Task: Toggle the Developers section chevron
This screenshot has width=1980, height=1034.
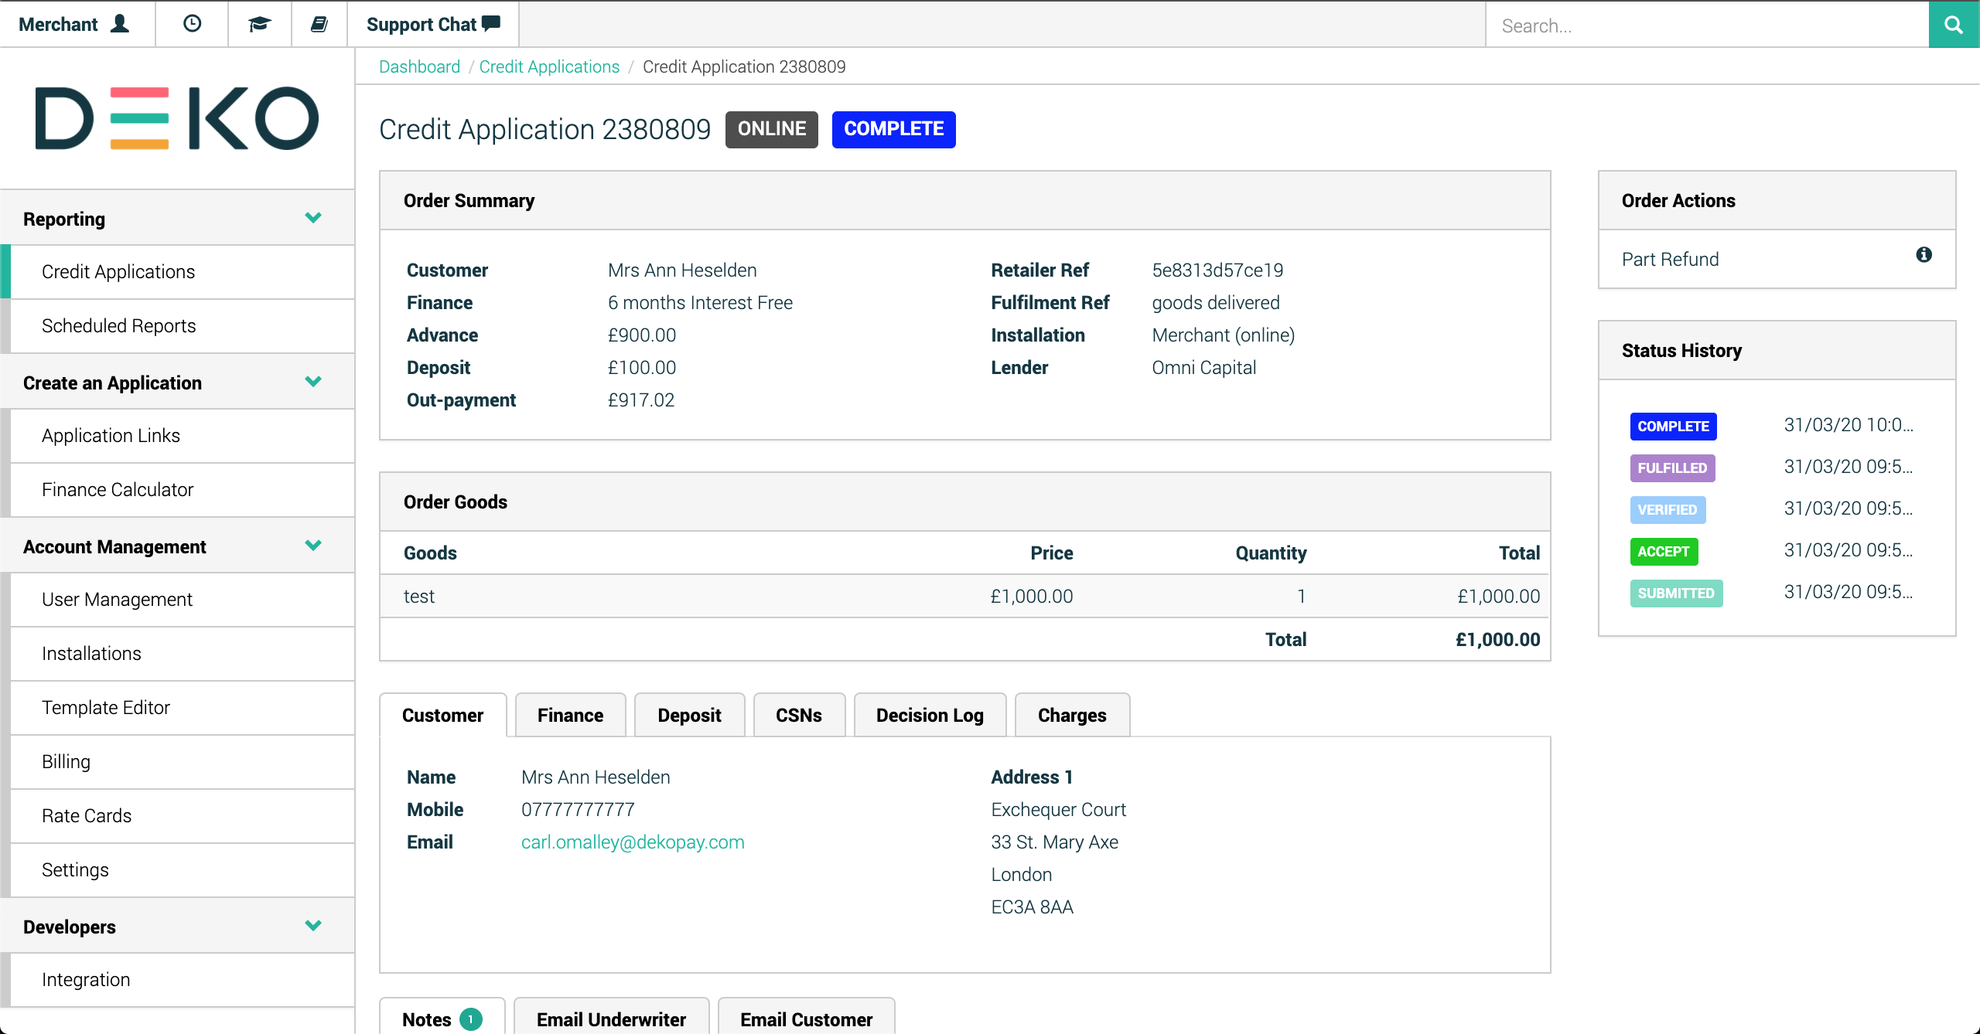Action: (x=313, y=926)
